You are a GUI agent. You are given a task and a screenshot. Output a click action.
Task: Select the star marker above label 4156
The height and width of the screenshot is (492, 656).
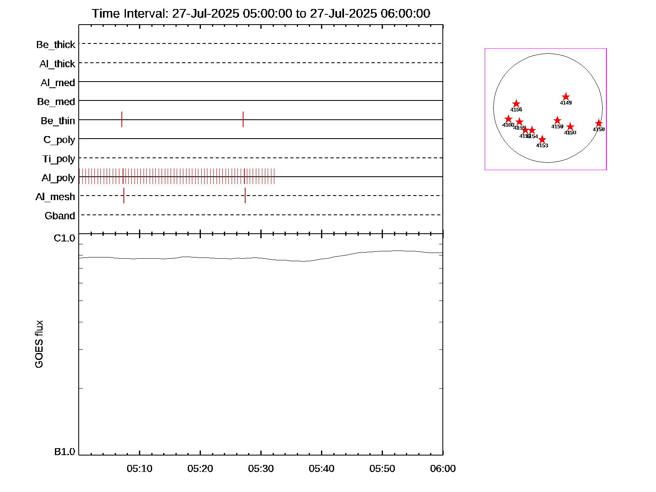pyautogui.click(x=516, y=104)
